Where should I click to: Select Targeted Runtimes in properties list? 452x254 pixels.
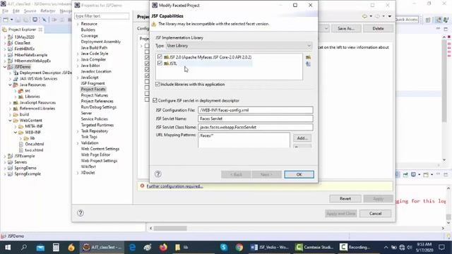click(x=97, y=125)
